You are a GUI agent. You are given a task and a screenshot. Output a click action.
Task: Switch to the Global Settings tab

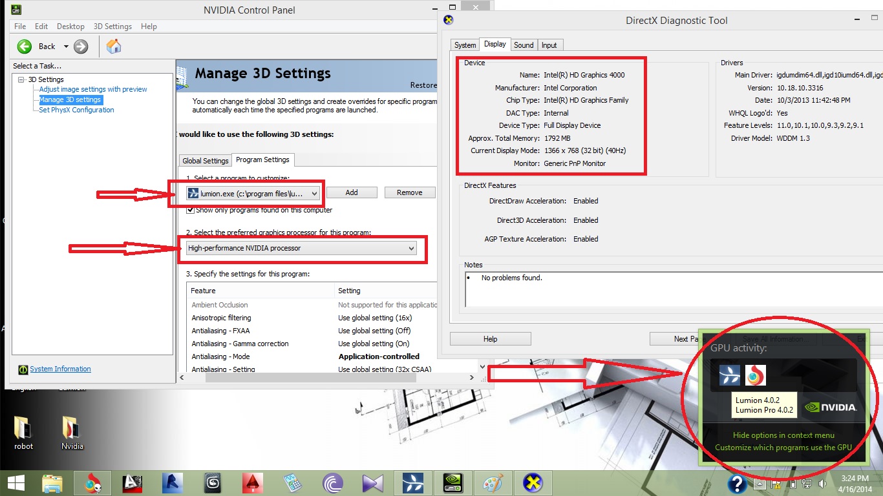pos(205,160)
